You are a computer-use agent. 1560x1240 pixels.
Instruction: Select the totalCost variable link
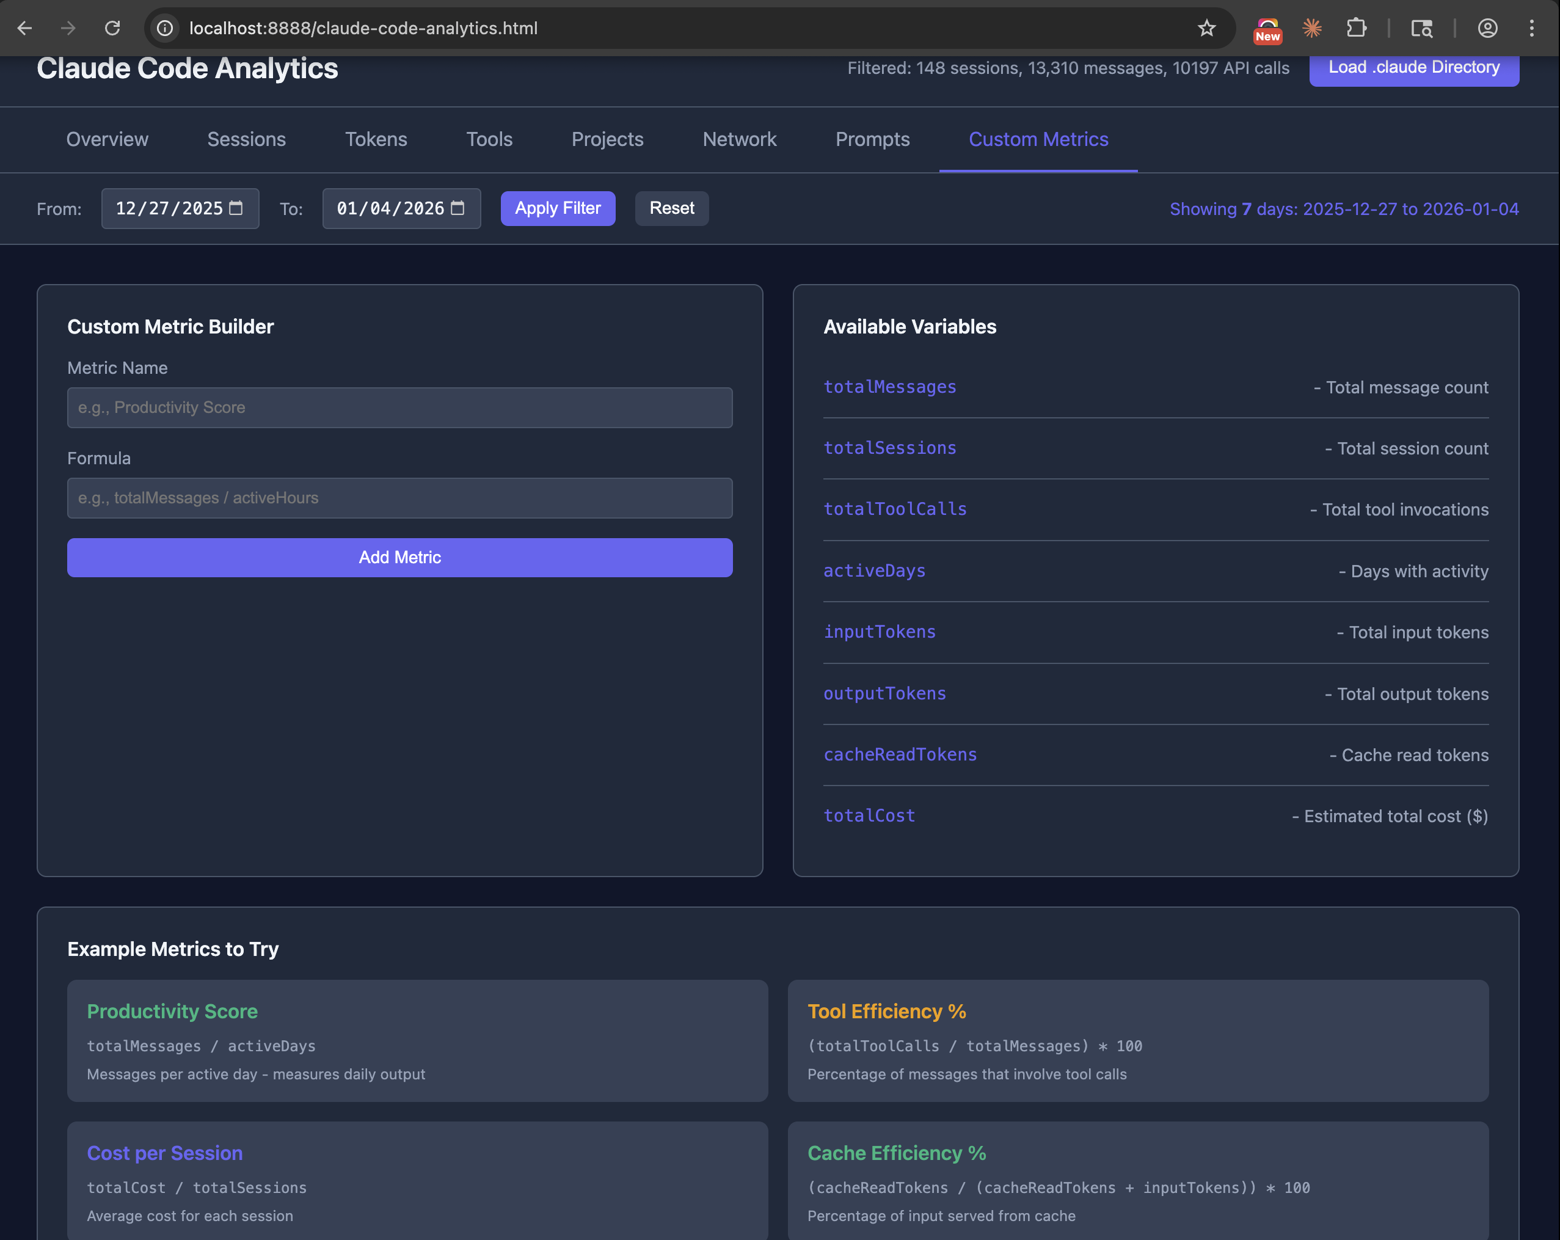point(869,815)
